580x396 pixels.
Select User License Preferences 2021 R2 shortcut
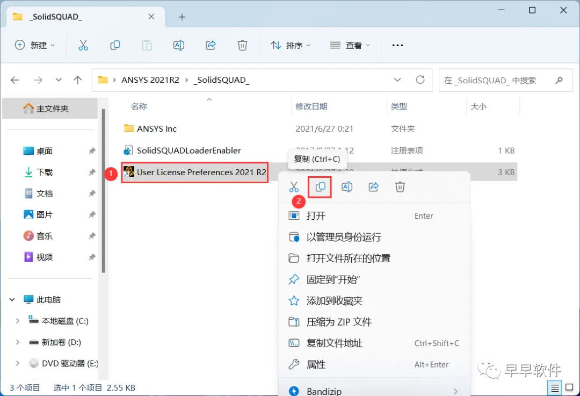click(195, 172)
